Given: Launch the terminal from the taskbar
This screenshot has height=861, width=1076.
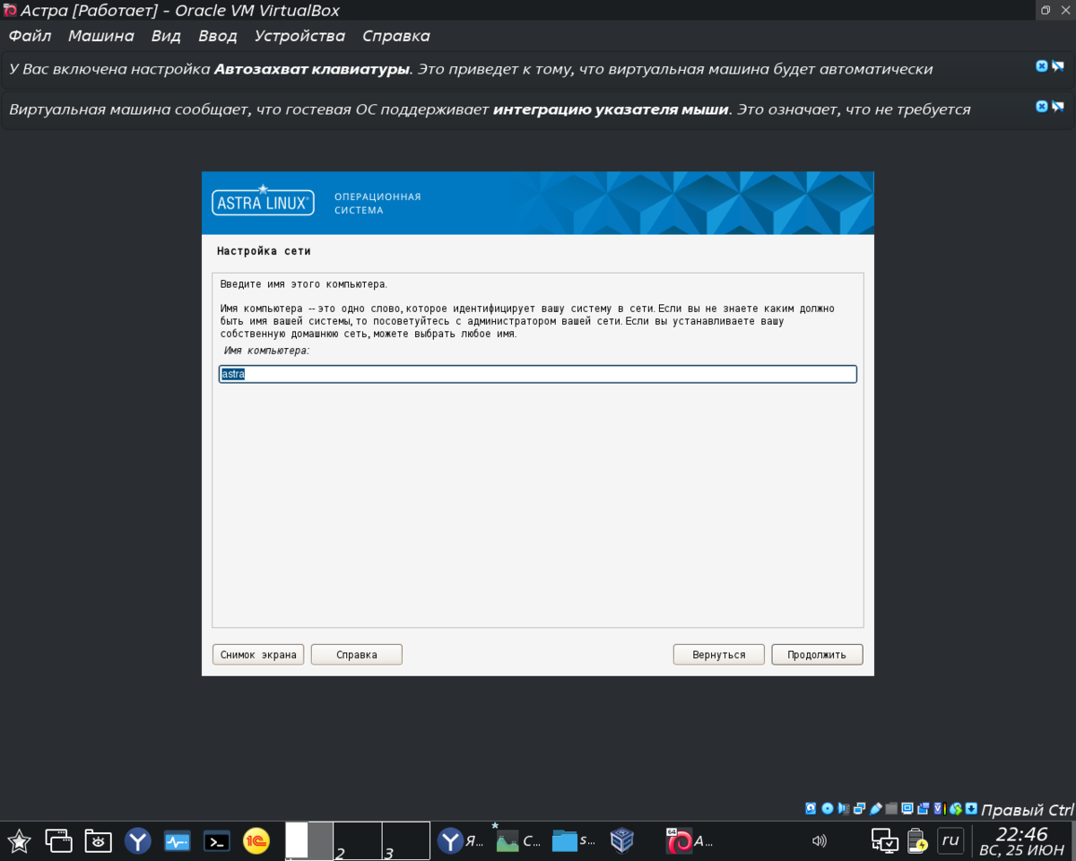Looking at the screenshot, I should pyautogui.click(x=216, y=840).
